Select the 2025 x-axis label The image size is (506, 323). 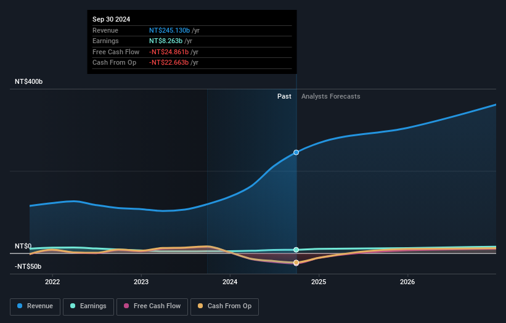coord(319,282)
